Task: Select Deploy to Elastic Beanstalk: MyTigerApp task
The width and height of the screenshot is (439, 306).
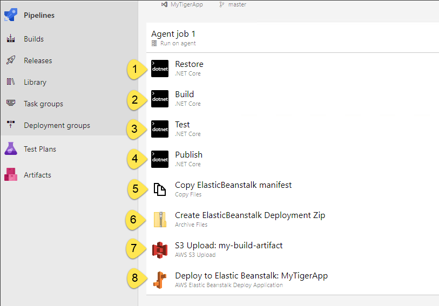Action: pos(251,276)
